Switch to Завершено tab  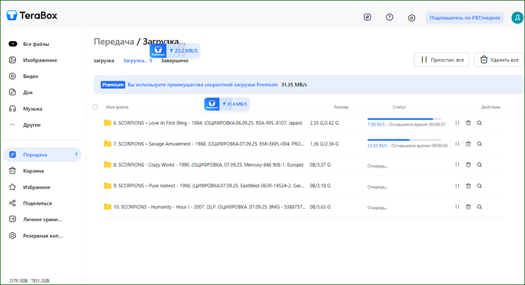[175, 61]
